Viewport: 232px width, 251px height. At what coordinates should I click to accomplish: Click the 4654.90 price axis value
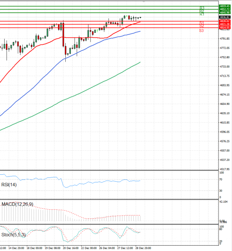click(x=225, y=104)
